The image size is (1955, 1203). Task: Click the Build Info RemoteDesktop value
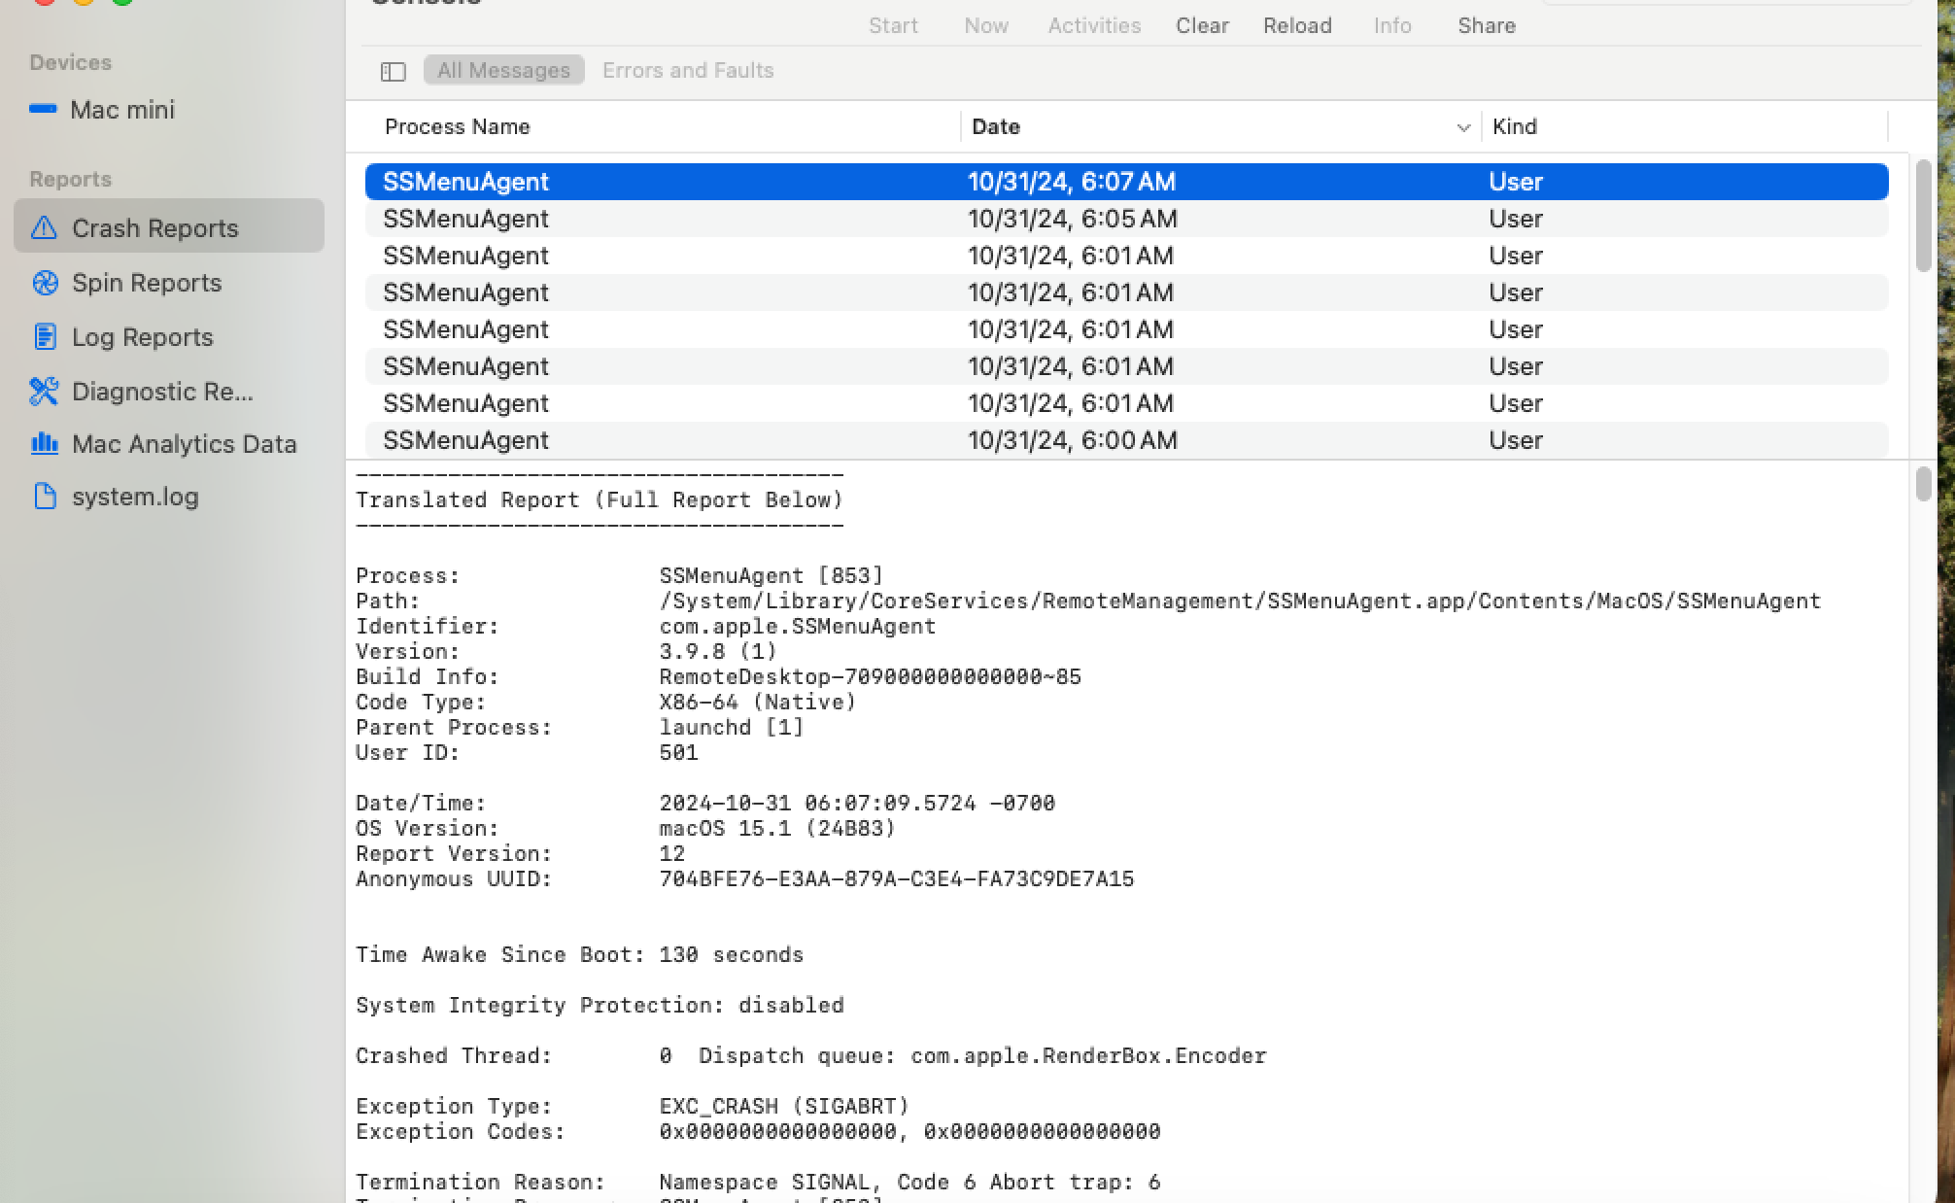[x=870, y=676]
